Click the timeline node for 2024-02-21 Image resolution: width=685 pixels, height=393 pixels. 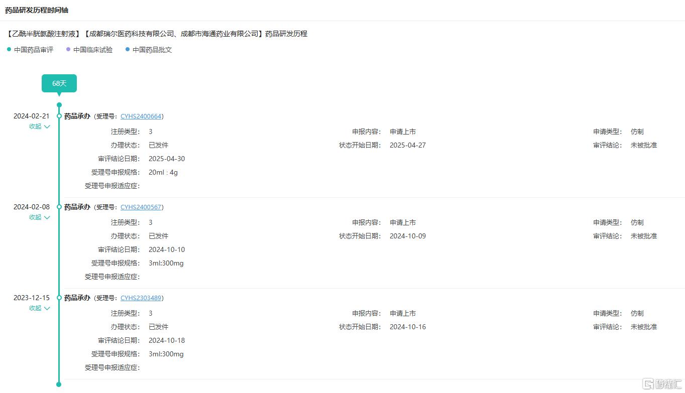[59, 116]
